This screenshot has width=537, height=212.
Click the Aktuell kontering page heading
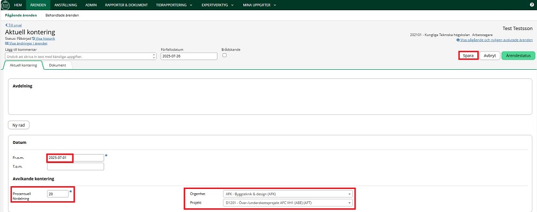click(x=30, y=32)
